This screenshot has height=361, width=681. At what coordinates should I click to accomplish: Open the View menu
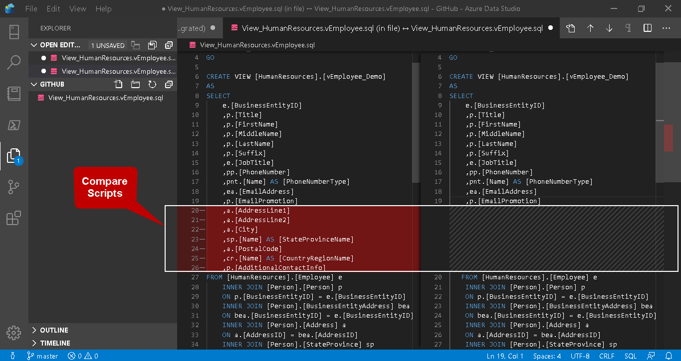tap(78, 9)
